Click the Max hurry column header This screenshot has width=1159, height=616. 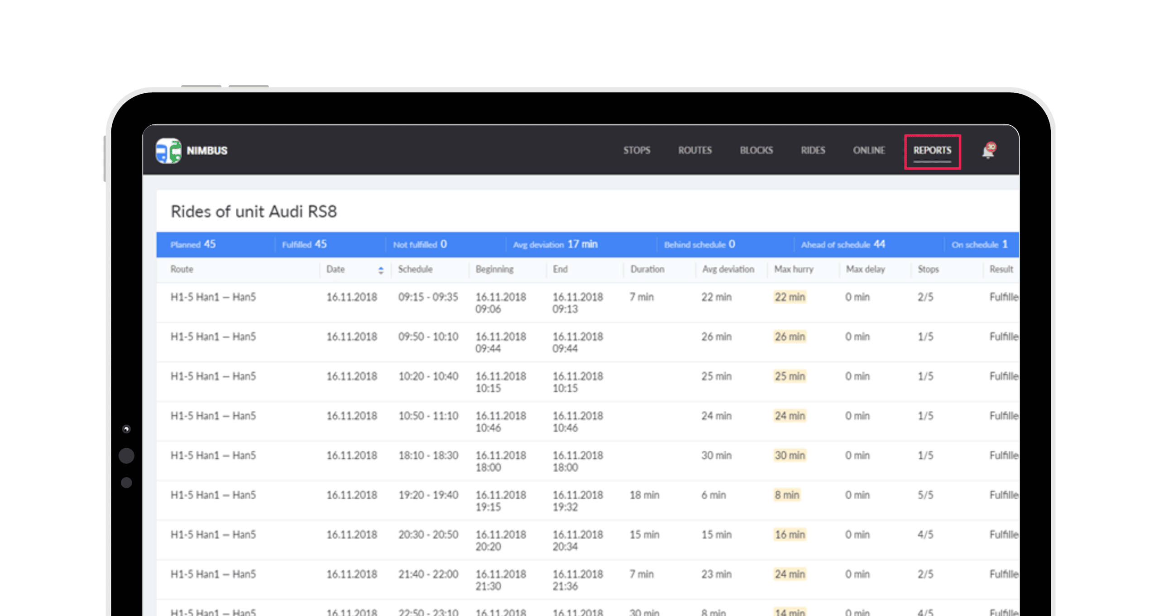pyautogui.click(x=794, y=270)
